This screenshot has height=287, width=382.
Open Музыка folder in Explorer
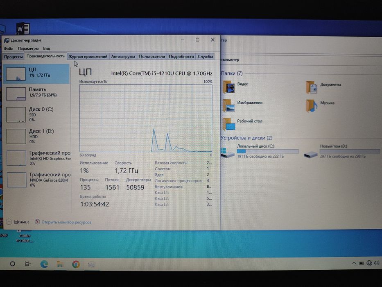(311, 106)
